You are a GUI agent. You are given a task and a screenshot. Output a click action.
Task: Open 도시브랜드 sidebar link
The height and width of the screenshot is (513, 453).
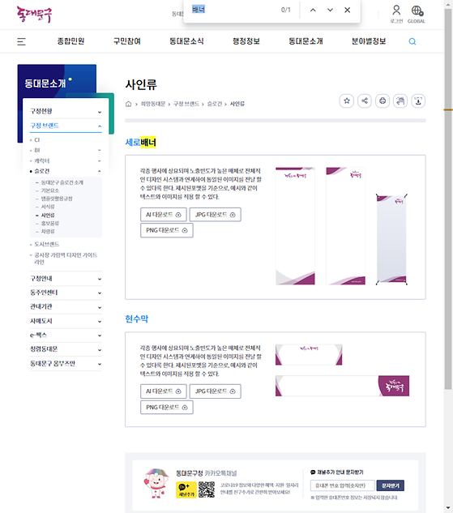pos(47,244)
